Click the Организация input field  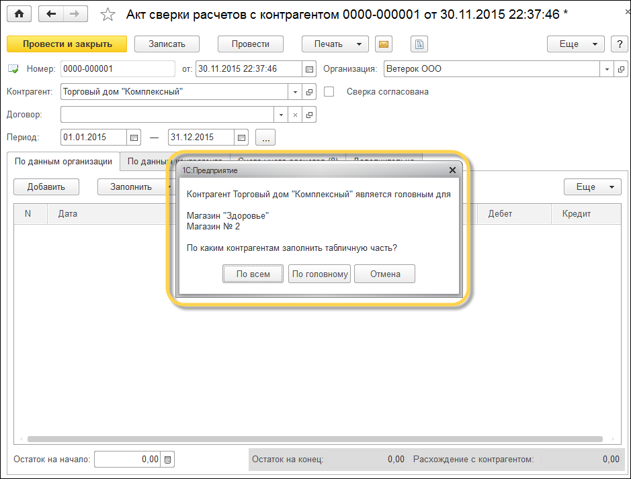pyautogui.click(x=492, y=69)
